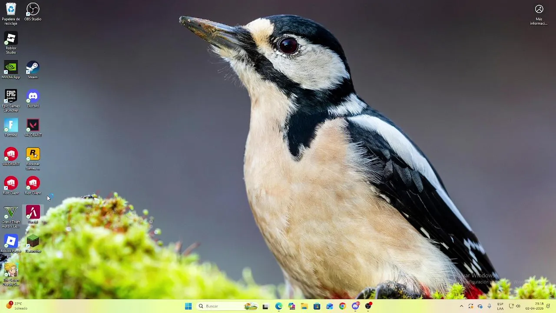The height and width of the screenshot is (313, 556).
Task: Expand the hidden system tray icons chevron
Action: [461, 306]
